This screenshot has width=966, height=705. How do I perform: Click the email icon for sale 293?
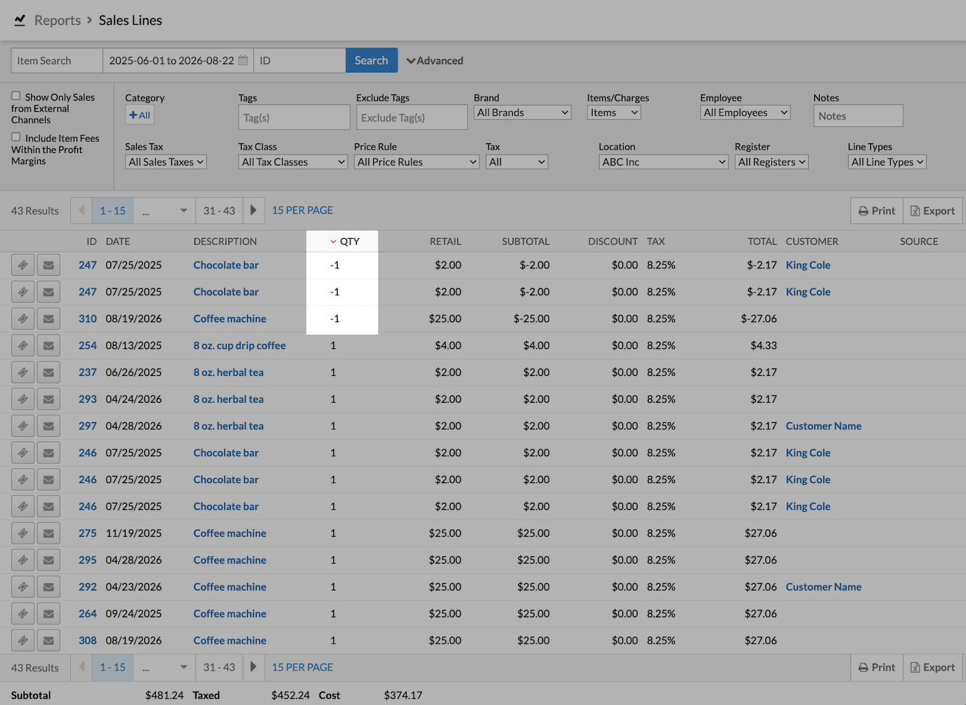[x=48, y=399]
